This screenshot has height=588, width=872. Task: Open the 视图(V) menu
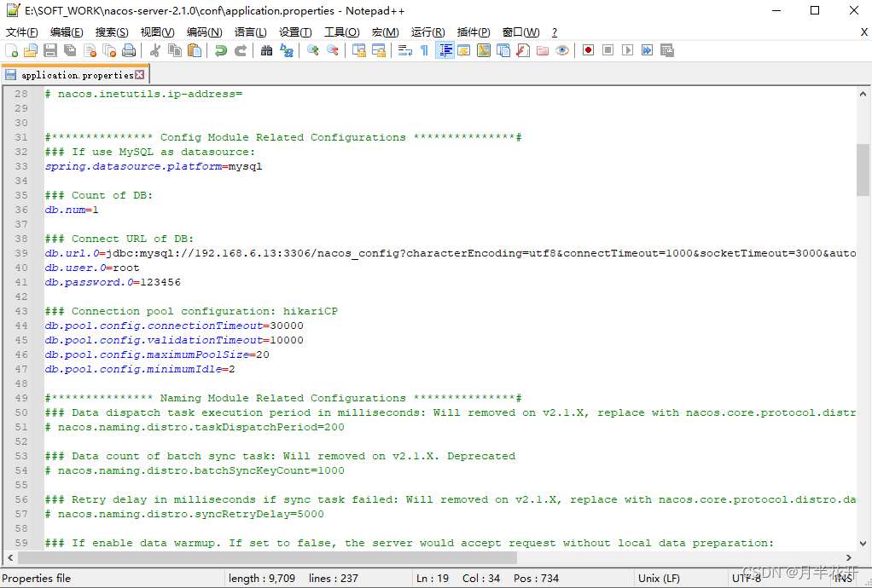pyautogui.click(x=157, y=32)
